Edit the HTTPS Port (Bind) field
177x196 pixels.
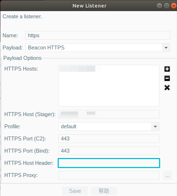click(x=109, y=151)
